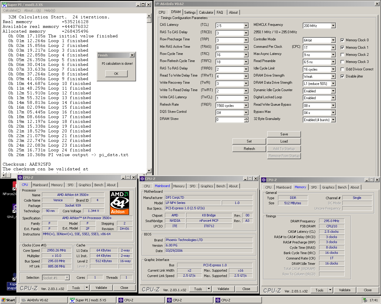Screen dimensions: 381x304
Task: Click OK in the Finish dialog
Action: tap(116, 74)
